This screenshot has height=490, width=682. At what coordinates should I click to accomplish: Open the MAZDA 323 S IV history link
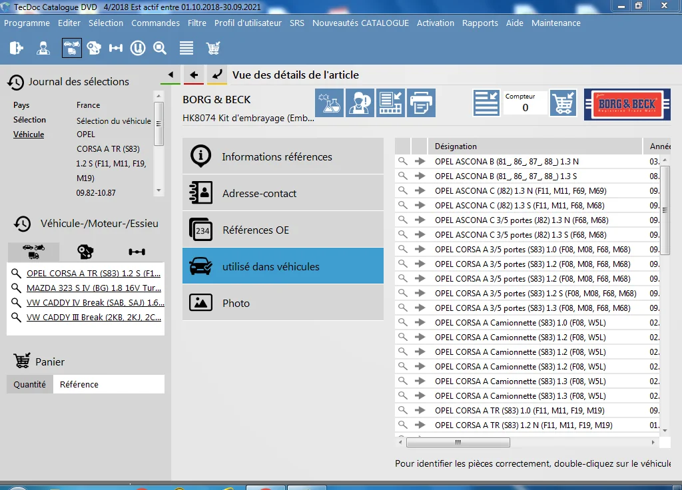[94, 288]
